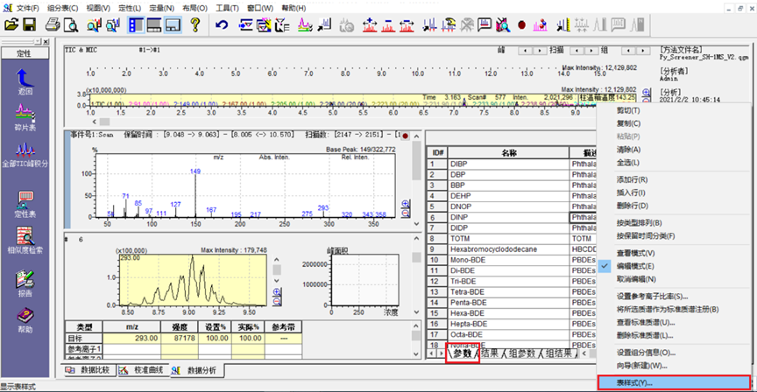This screenshot has height=392, width=757.
Task: Open the 定性(L) menu
Action: click(130, 8)
